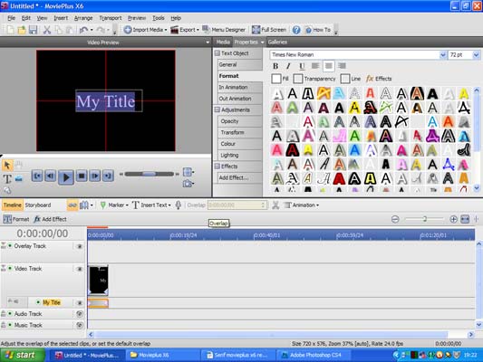Image resolution: width=483 pixels, height=362 pixels.
Task: Click the New project icon
Action: pos(10,30)
